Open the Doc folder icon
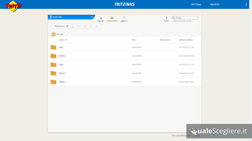 pos(53,47)
